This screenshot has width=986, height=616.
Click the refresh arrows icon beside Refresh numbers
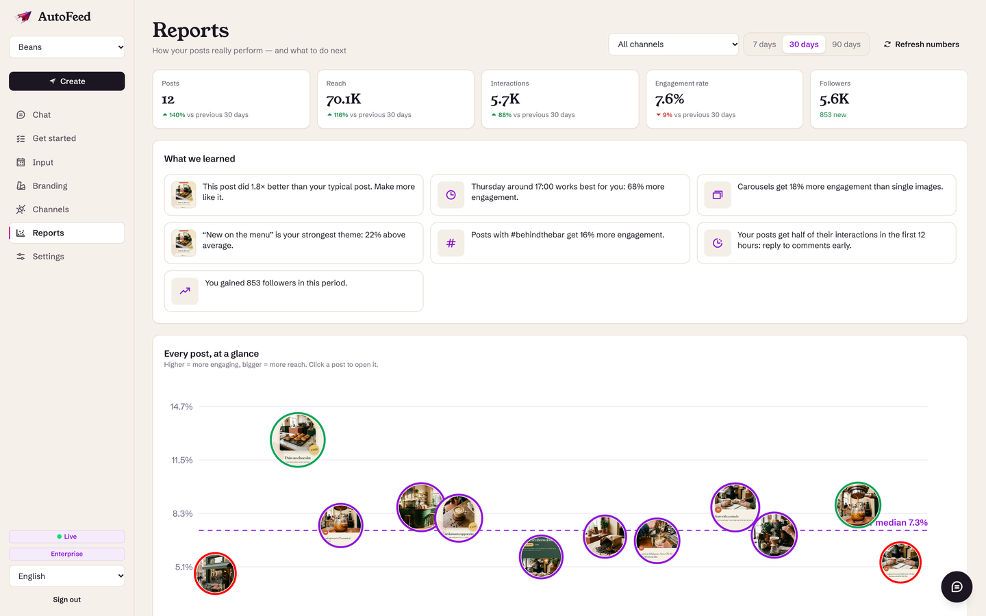887,44
